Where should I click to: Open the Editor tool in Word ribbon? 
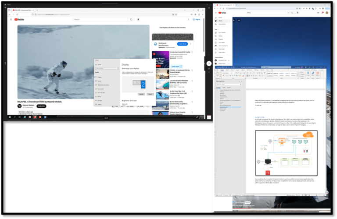[x=313, y=73]
